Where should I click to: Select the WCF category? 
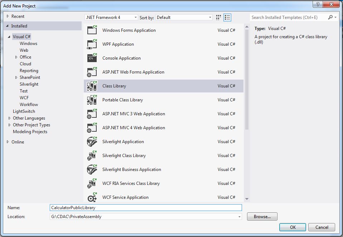(24, 98)
